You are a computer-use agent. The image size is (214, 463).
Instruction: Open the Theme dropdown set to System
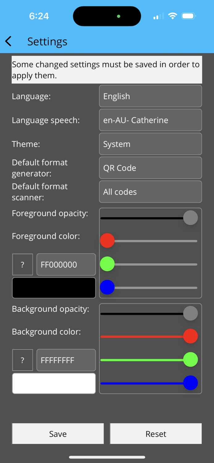150,144
